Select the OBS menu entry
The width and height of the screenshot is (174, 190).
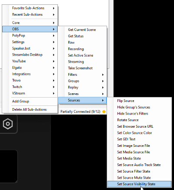pyautogui.click(x=30, y=29)
